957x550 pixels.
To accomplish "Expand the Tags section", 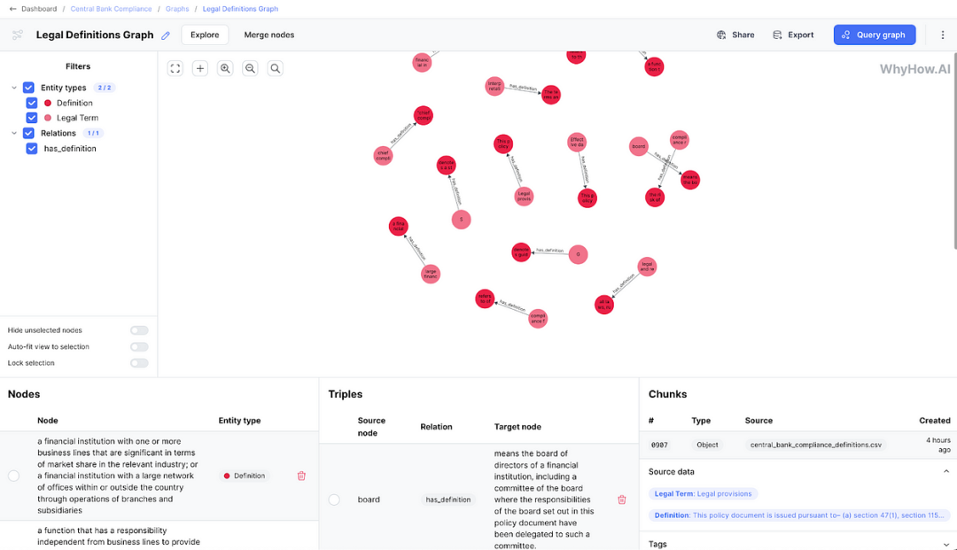I will pos(946,544).
